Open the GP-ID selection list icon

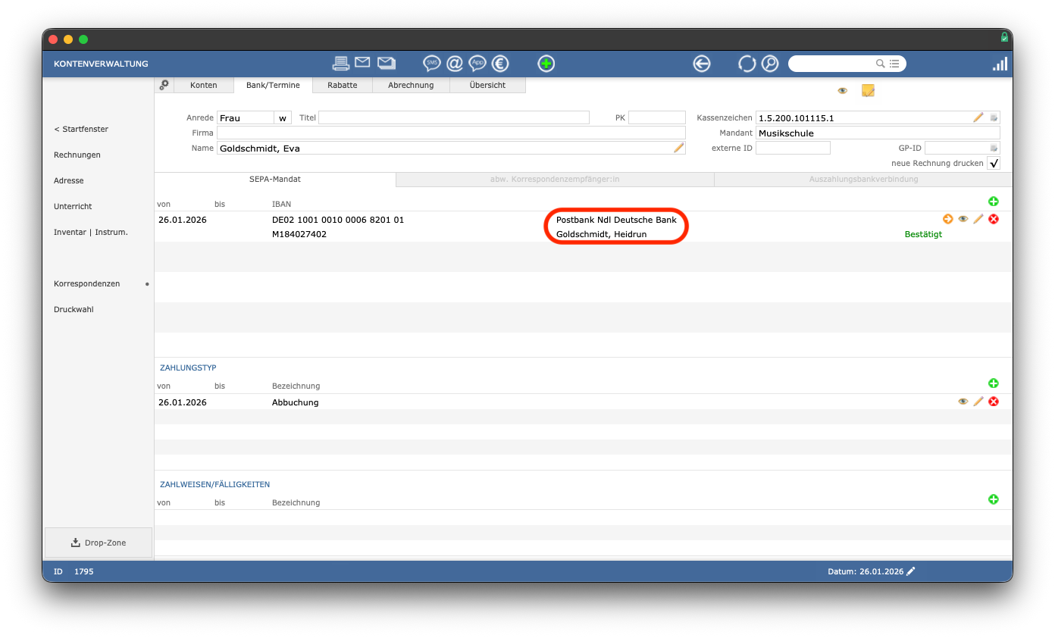pos(994,149)
